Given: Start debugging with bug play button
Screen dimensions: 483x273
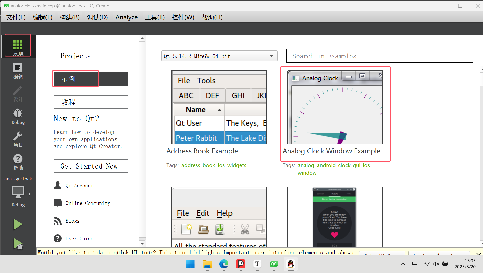Looking at the screenshot, I should point(18,244).
